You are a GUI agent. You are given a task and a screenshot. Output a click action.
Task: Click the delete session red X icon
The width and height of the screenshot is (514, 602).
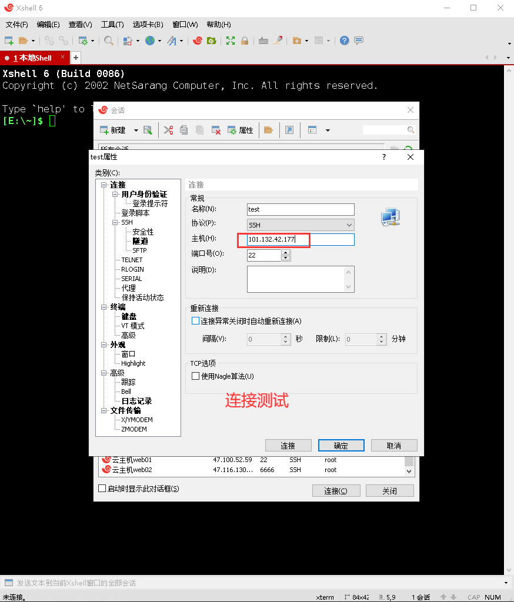click(216, 130)
